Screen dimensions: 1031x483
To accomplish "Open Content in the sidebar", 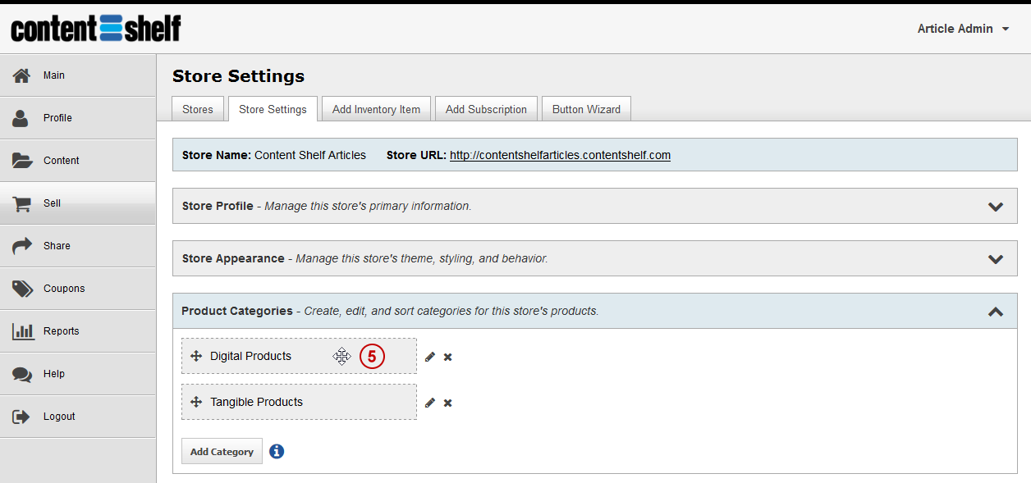I will (x=78, y=161).
